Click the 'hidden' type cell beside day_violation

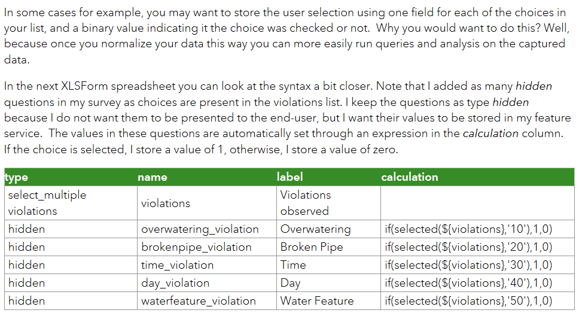point(71,283)
